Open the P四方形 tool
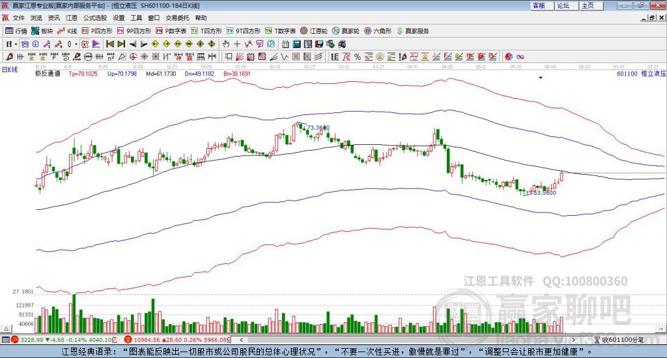The width and height of the screenshot is (667, 358). (97, 31)
